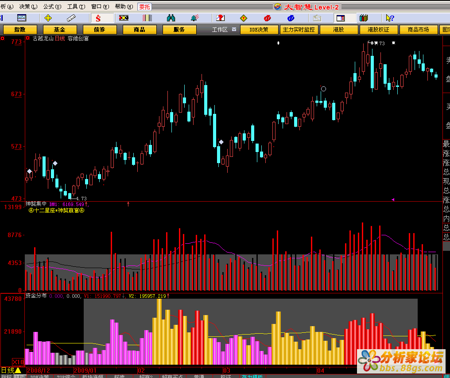
Task: Click the red 委托 trade button
Action: point(145,7)
